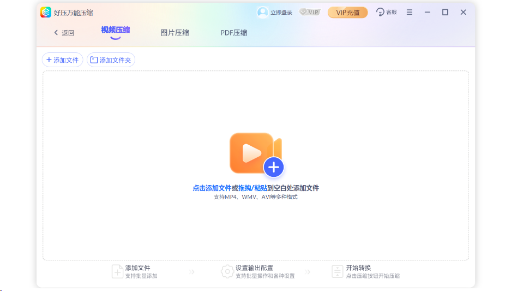
Task: Click the grey VIP badge icon
Action: tap(310, 12)
